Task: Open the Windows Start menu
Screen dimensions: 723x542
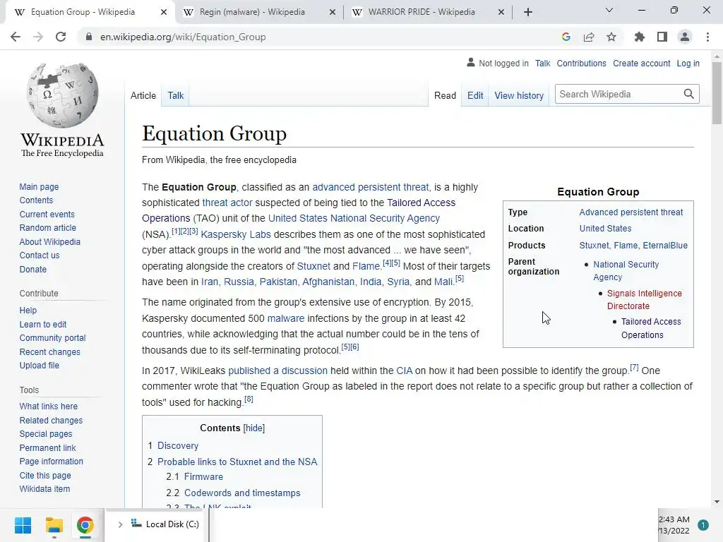Action: tap(23, 525)
